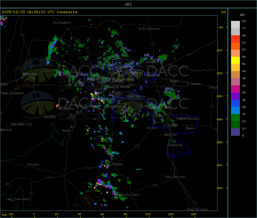Click the 'Divisadero' map label

pos(62,23)
